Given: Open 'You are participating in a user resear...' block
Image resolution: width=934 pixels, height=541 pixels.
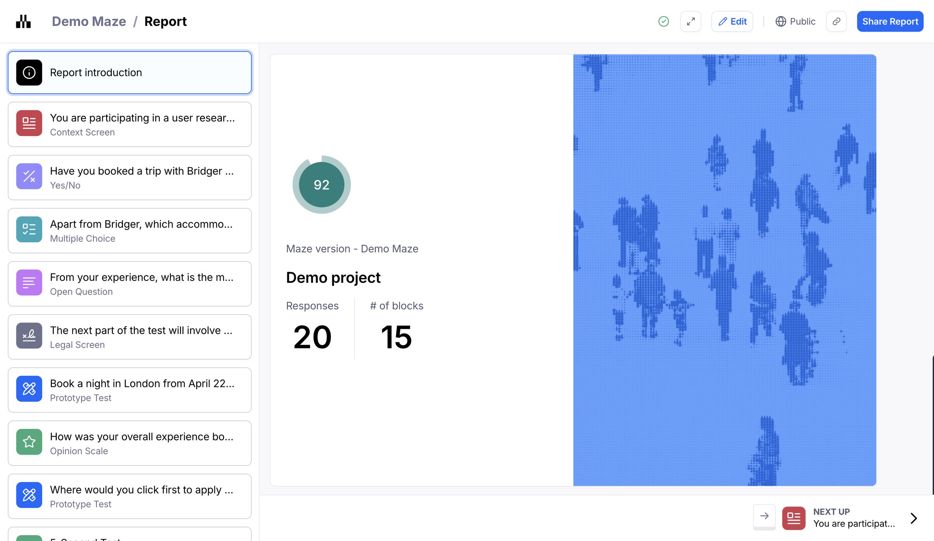Looking at the screenshot, I should click(x=130, y=124).
